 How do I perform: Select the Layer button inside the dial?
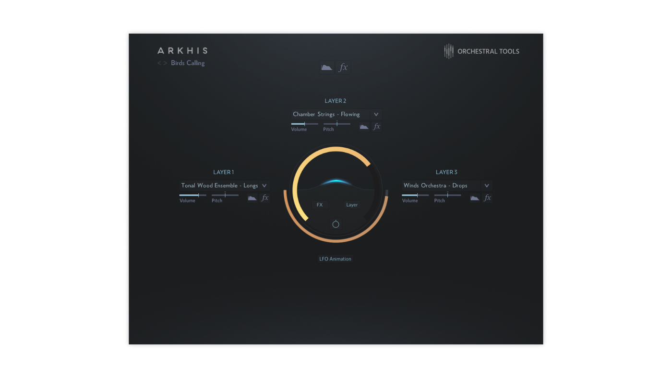click(352, 205)
